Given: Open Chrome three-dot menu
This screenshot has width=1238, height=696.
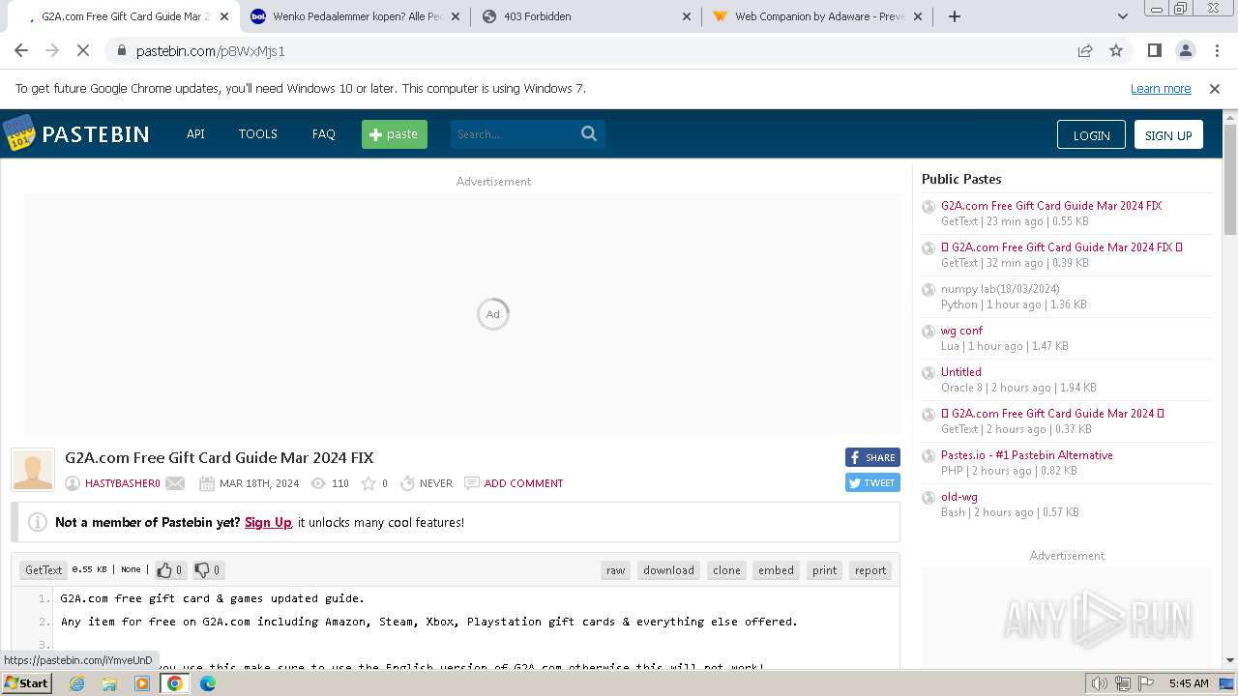Looking at the screenshot, I should pos(1216,50).
